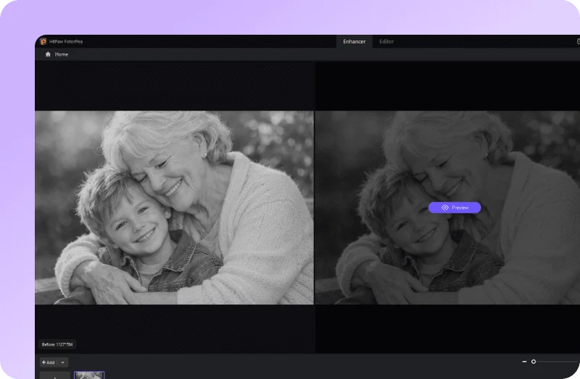Click the + Add button
This screenshot has width=580, height=379.
(x=49, y=362)
